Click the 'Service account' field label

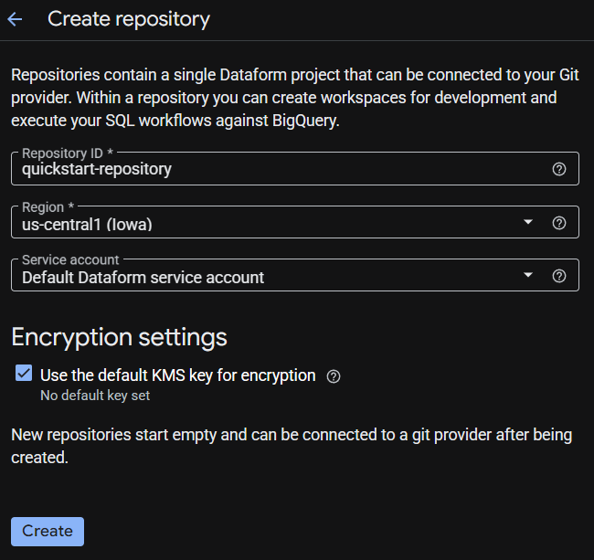pos(70,259)
